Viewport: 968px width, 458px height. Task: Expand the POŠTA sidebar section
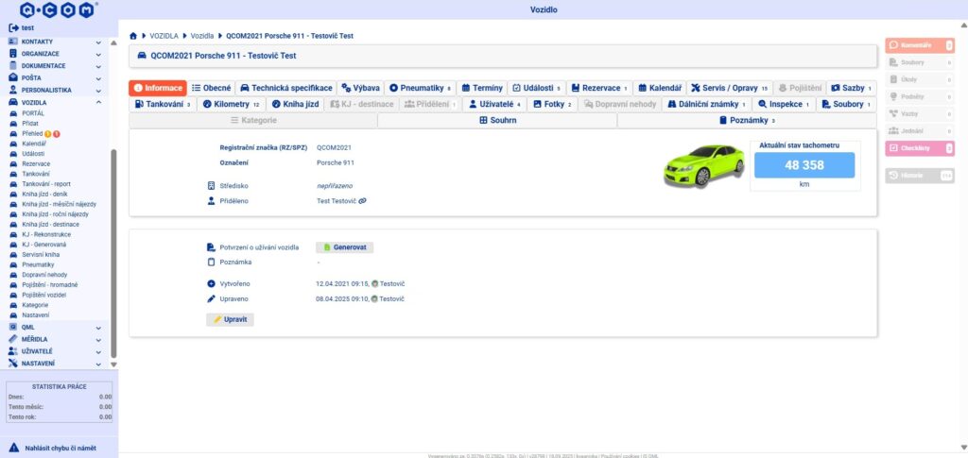tap(98, 78)
